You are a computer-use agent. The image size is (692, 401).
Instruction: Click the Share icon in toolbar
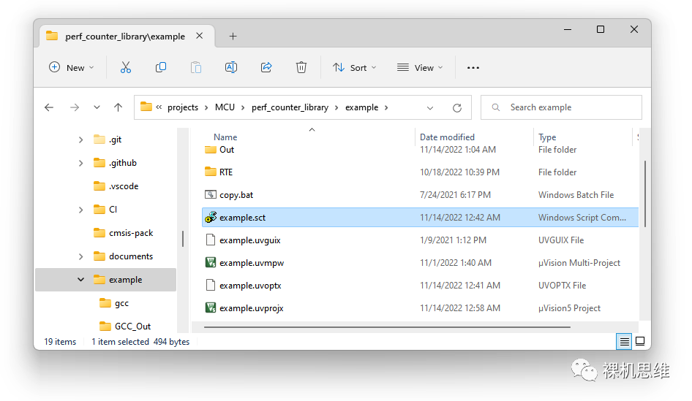point(266,67)
